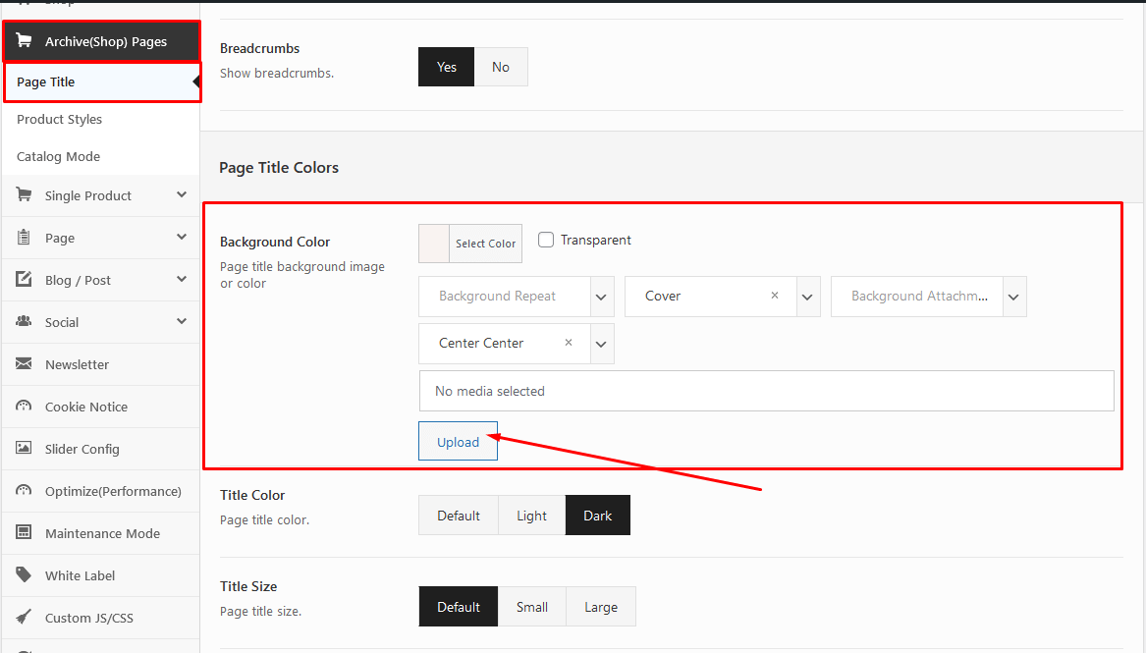Screen dimensions: 1146x653
Task: Click the Social people icon
Action: [24, 322]
